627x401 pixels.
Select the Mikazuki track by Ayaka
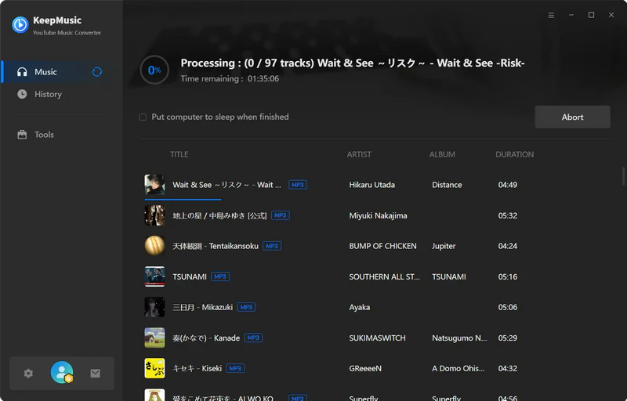[202, 307]
